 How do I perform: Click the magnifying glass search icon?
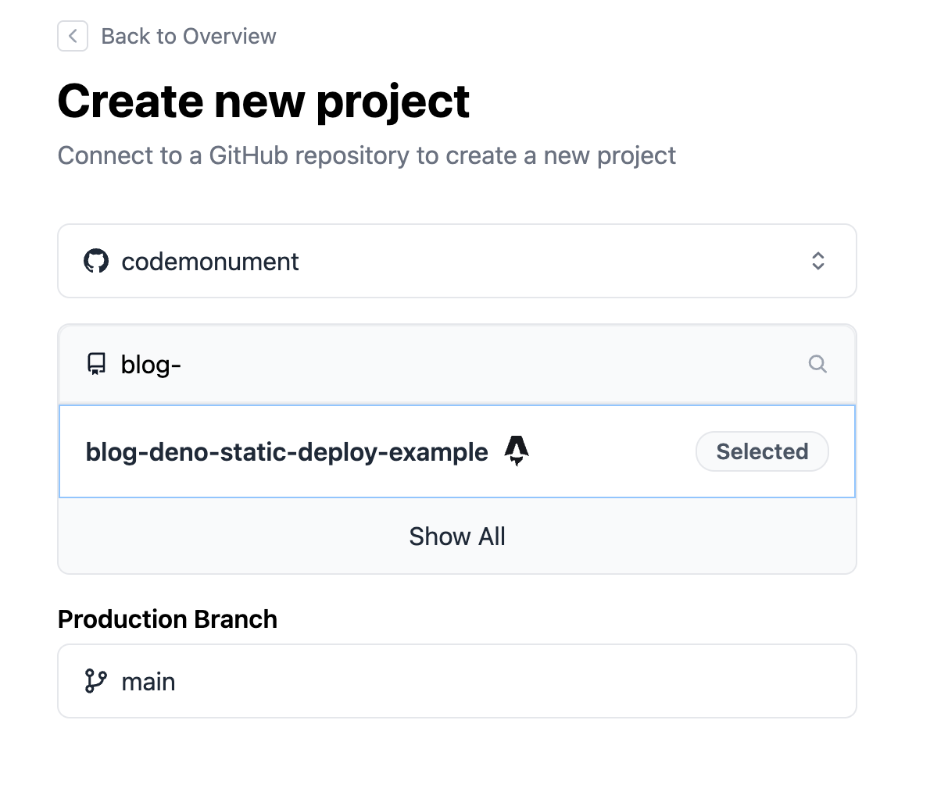click(x=817, y=364)
